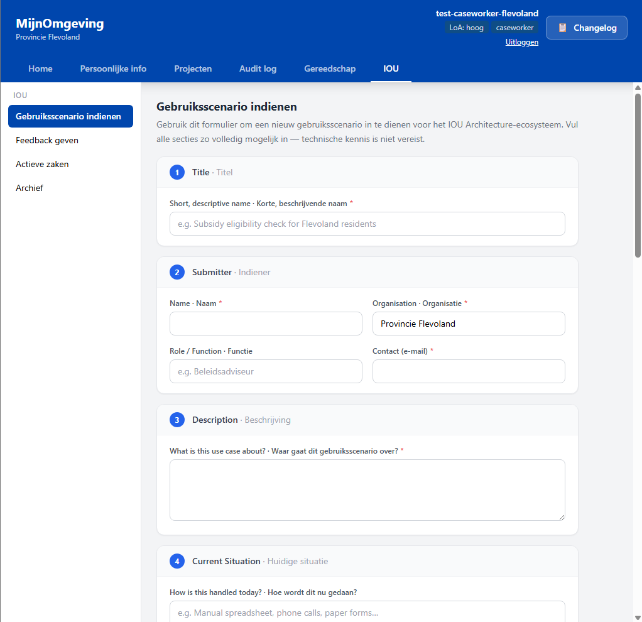Click the step 4 circle beside "Current Situation"
Screen dimensions: 642x622
click(x=177, y=561)
